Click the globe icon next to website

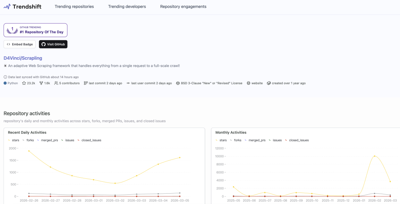(x=249, y=83)
